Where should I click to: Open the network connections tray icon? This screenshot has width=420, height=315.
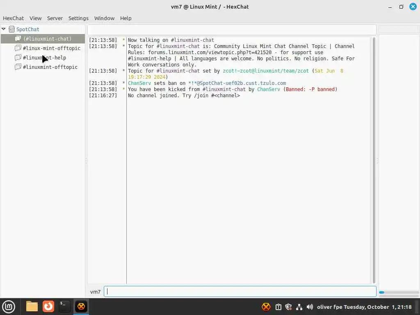[x=299, y=307]
